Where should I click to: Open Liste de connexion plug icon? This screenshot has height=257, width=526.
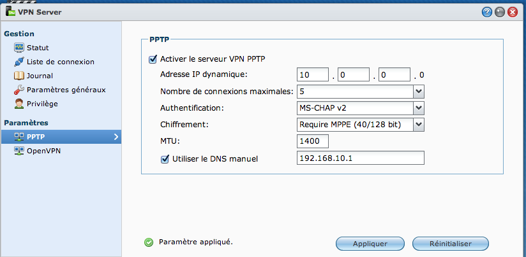(19, 62)
